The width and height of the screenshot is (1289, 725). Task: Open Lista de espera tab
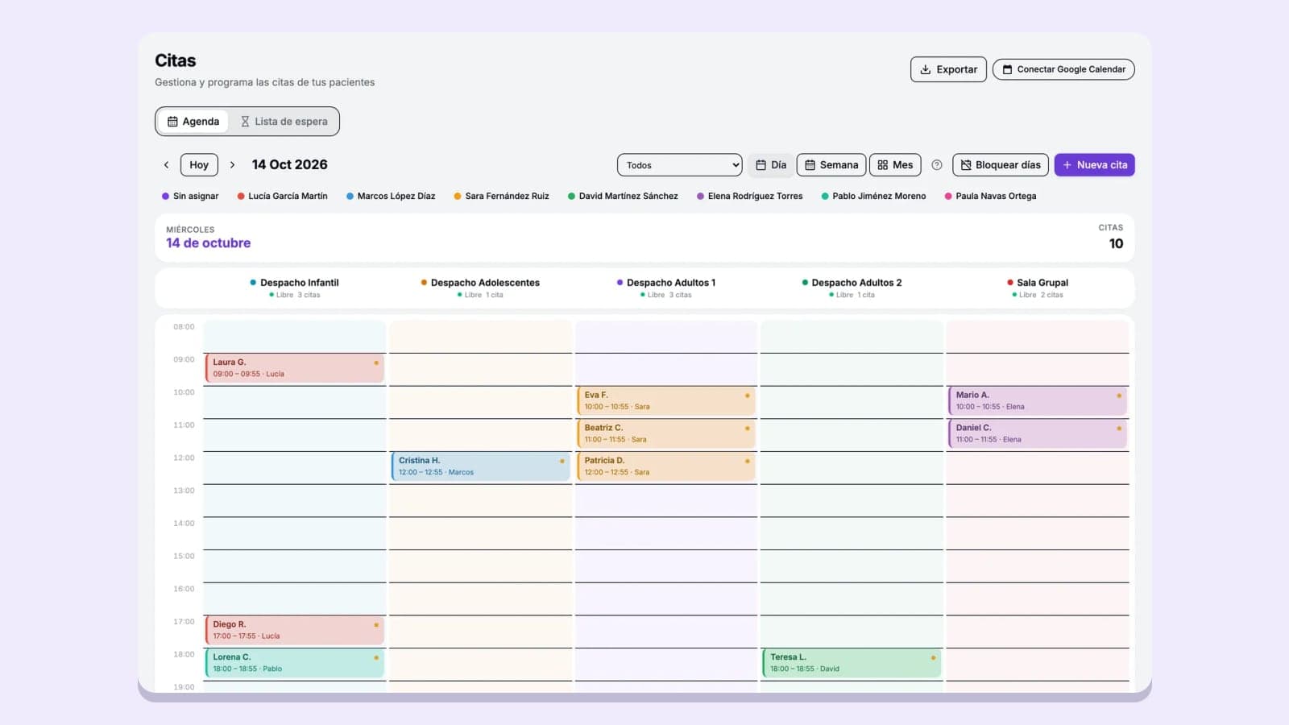tap(284, 122)
